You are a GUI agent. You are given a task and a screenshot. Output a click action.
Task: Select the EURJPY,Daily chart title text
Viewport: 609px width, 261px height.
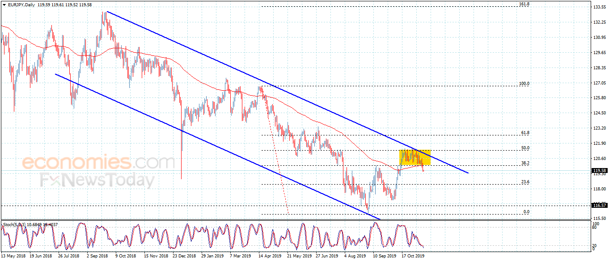(21, 4)
